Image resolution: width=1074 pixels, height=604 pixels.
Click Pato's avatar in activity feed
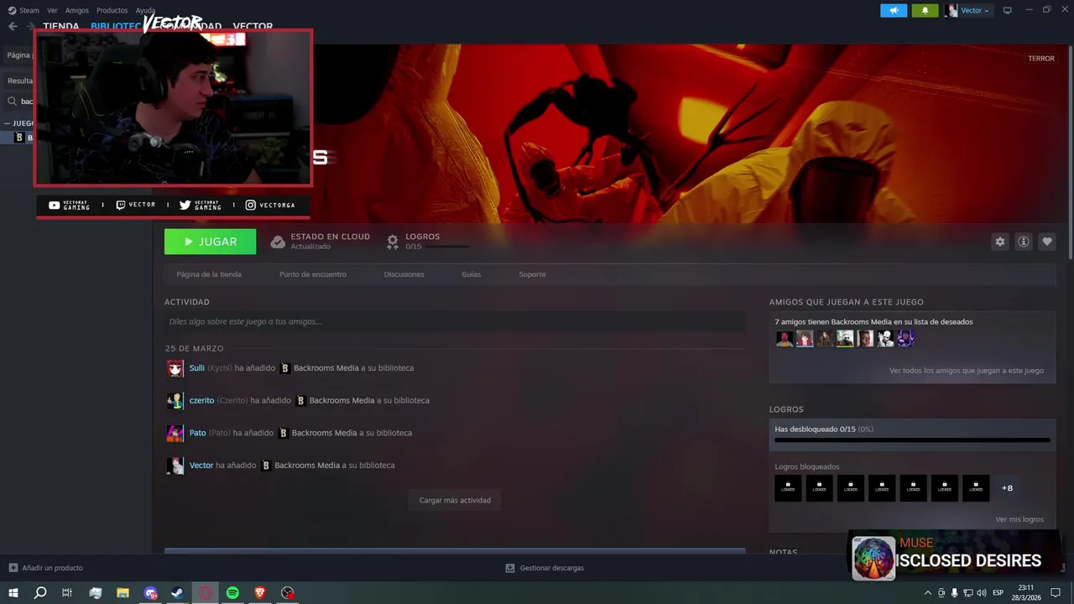(x=175, y=434)
